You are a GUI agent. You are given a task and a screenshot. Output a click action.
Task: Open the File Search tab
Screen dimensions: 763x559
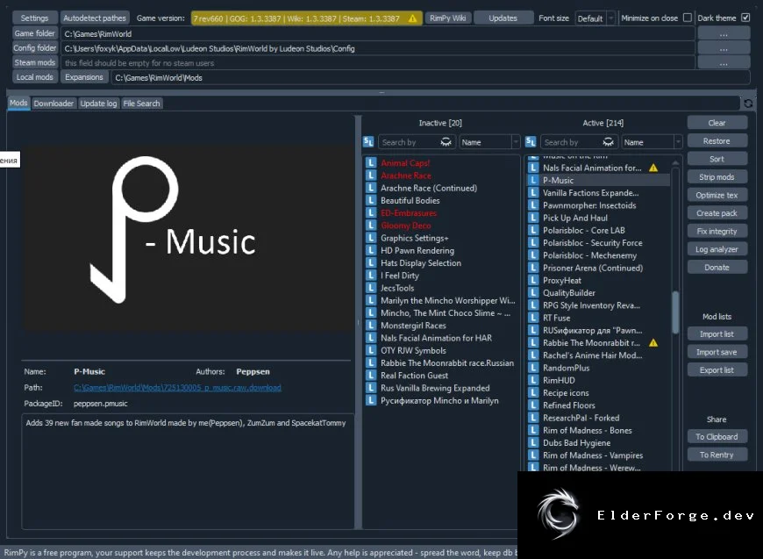[x=141, y=104]
